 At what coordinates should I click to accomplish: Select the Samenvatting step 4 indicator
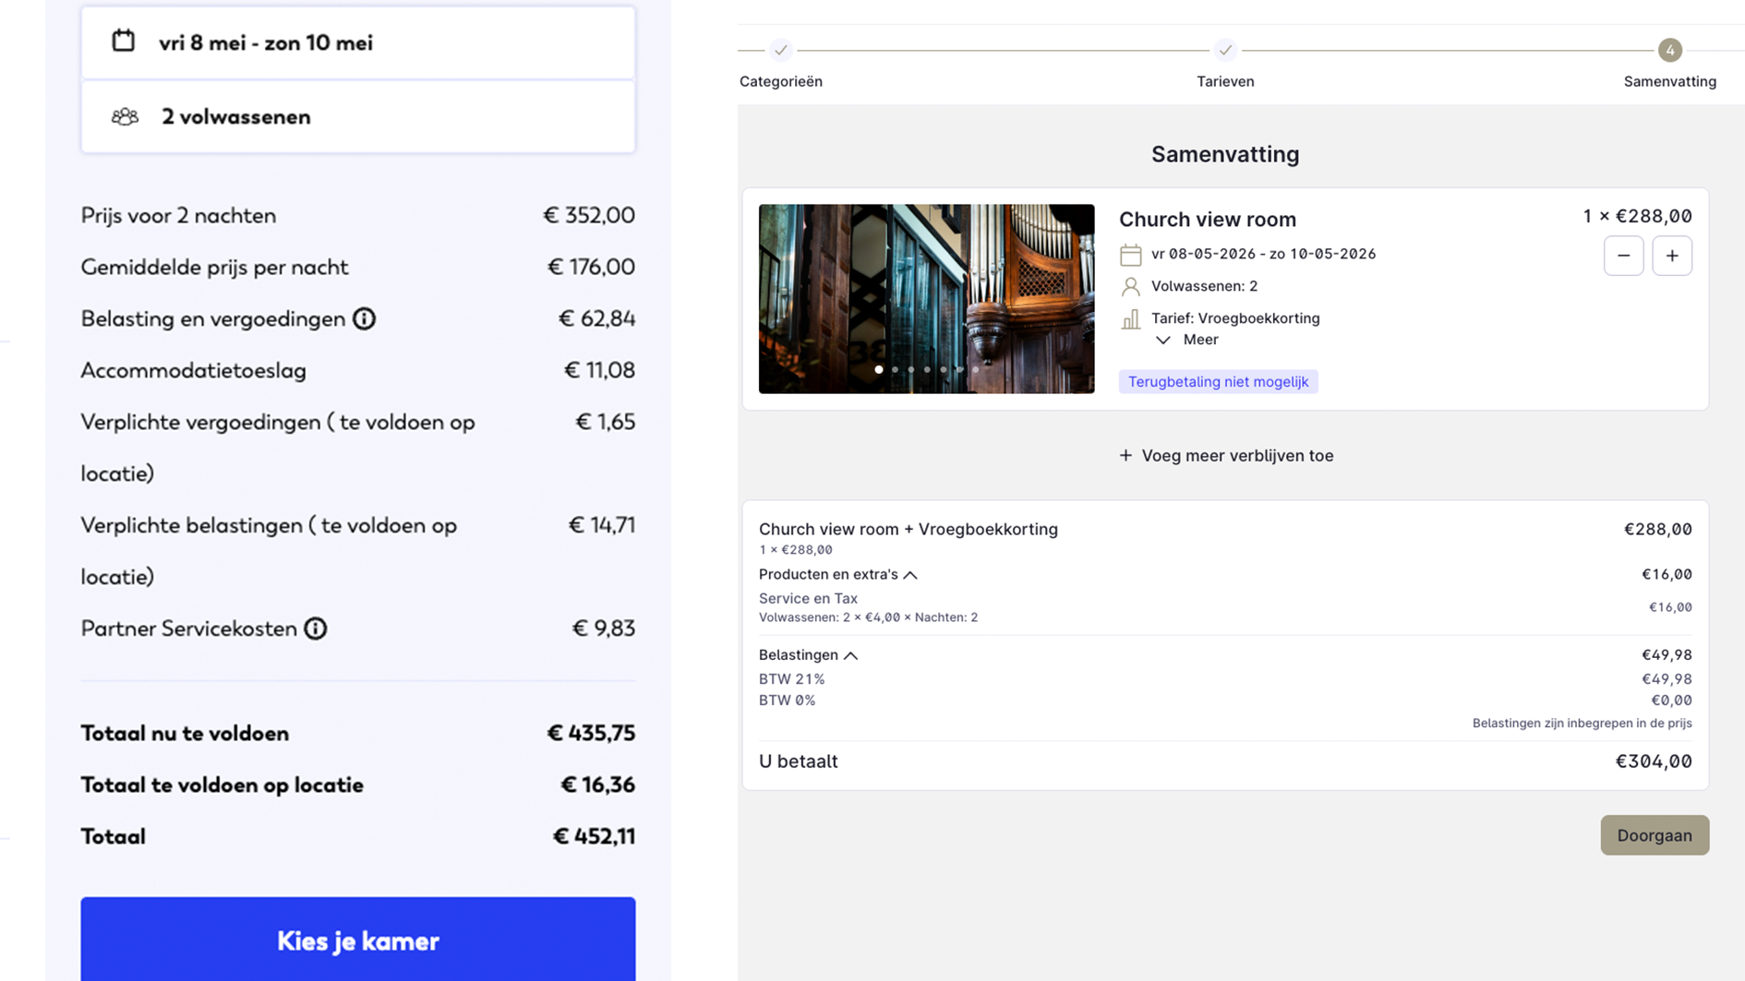(1669, 51)
